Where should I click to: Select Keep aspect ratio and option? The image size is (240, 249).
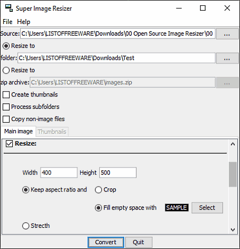(x=26, y=190)
